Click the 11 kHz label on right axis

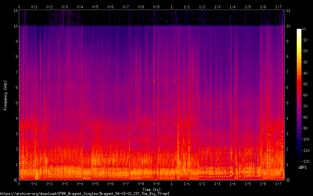[288, 11]
